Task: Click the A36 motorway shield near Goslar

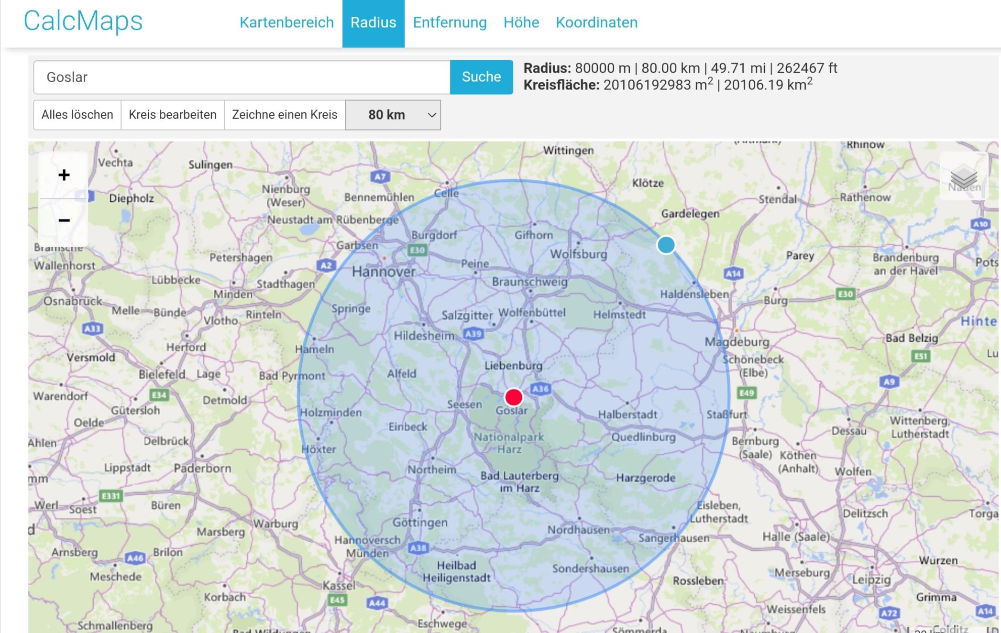Action: [x=540, y=389]
